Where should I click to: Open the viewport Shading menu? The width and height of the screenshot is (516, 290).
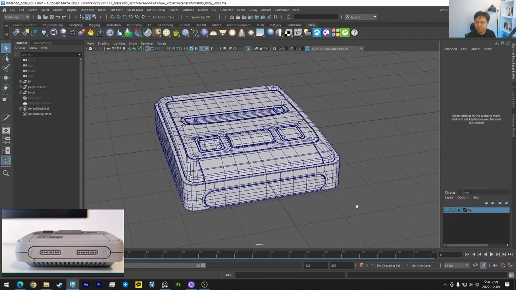point(103,43)
